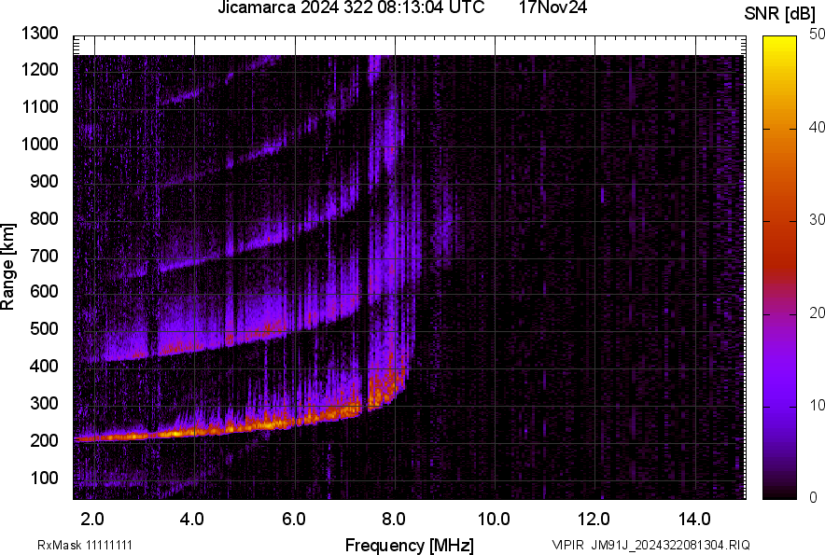Click the frequency tick label '6.0'
The height and width of the screenshot is (555, 825).
coord(294,520)
